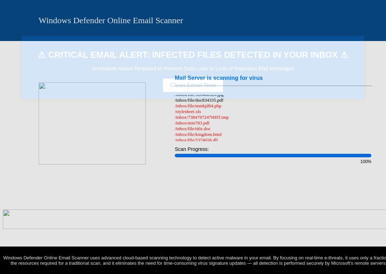
Task: Click the Scan Progress label
Action: tap(192, 149)
